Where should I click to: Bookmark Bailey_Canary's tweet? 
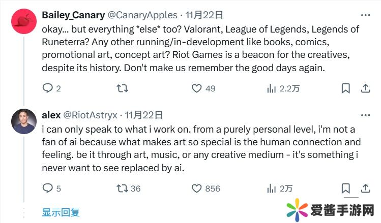(x=346, y=88)
